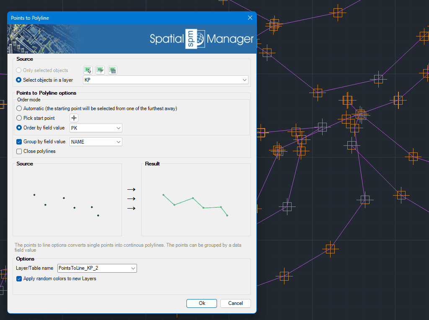The height and width of the screenshot is (320, 429).
Task: Select the Only selected objects radio button
Action: (x=18, y=70)
